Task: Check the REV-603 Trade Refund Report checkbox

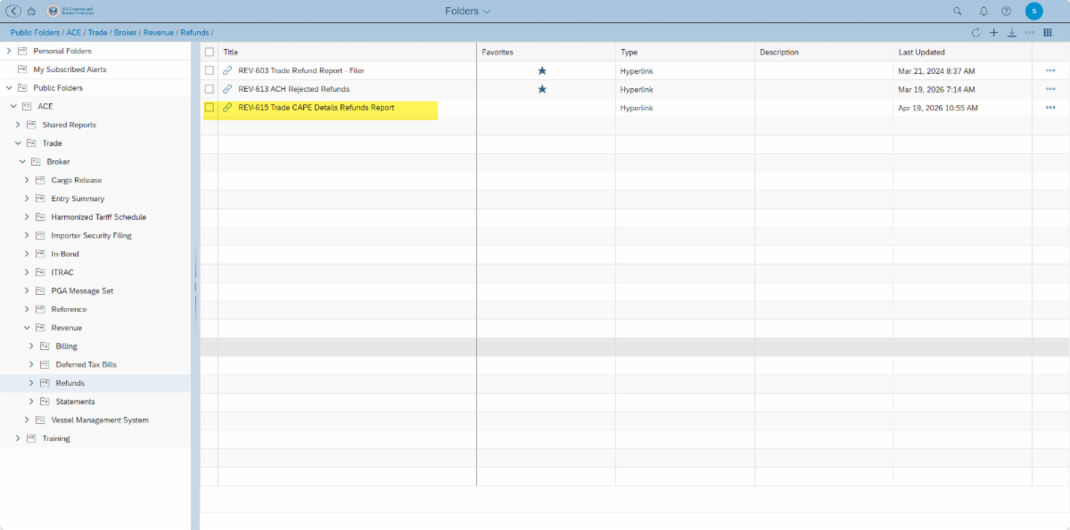Action: 210,70
